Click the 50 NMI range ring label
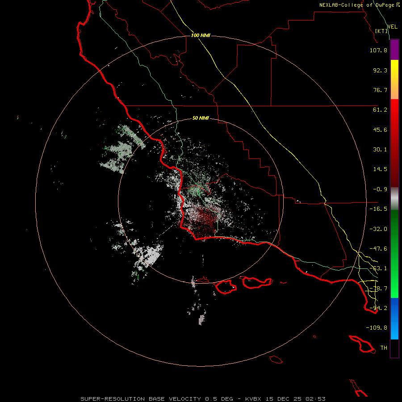This screenshot has width=402, height=402. (201, 118)
